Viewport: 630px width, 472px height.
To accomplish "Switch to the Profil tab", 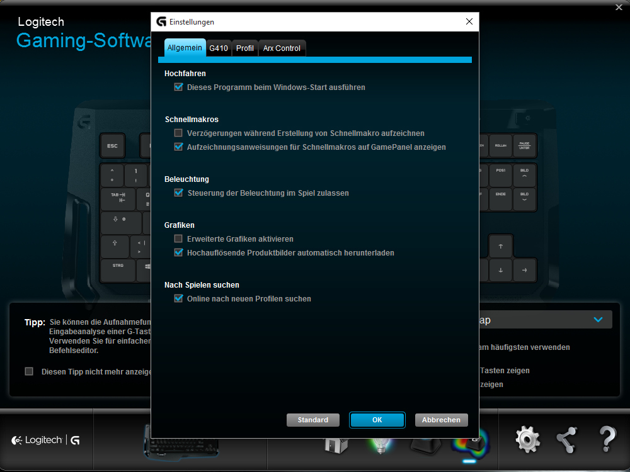I will pos(244,48).
